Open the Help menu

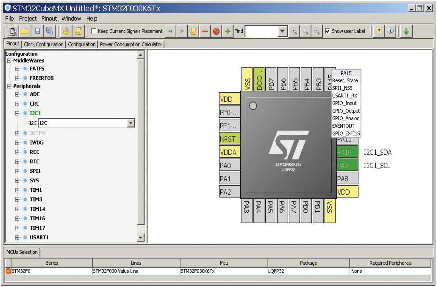coord(92,19)
